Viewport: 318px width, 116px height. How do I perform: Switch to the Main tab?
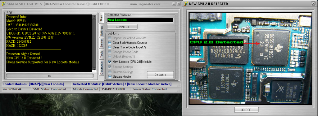click(x=102, y=18)
